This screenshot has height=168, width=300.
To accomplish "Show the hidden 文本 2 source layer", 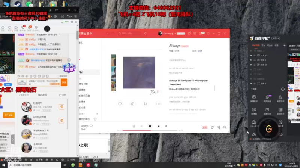I will click(251, 74).
